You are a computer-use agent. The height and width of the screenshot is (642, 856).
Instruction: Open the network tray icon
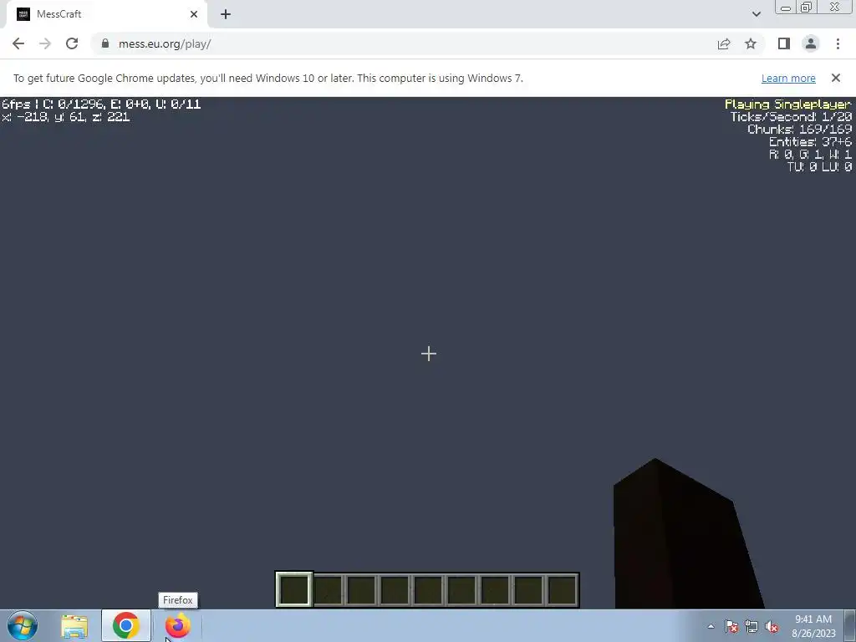click(x=752, y=626)
